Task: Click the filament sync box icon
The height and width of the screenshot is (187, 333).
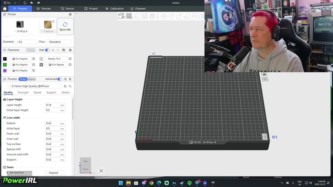Action: pos(64,50)
